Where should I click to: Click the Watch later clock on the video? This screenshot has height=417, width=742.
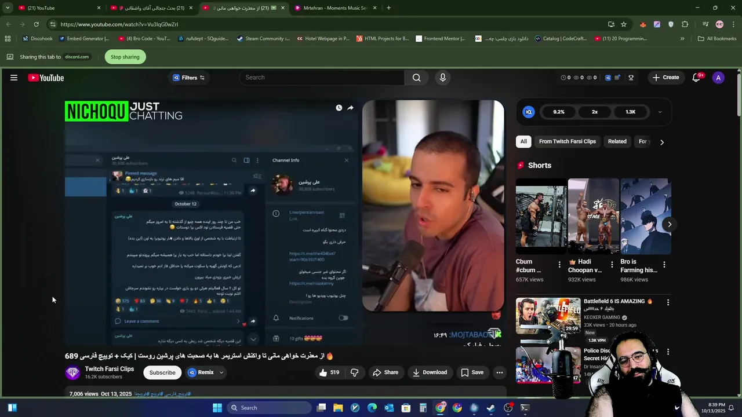coord(339,108)
